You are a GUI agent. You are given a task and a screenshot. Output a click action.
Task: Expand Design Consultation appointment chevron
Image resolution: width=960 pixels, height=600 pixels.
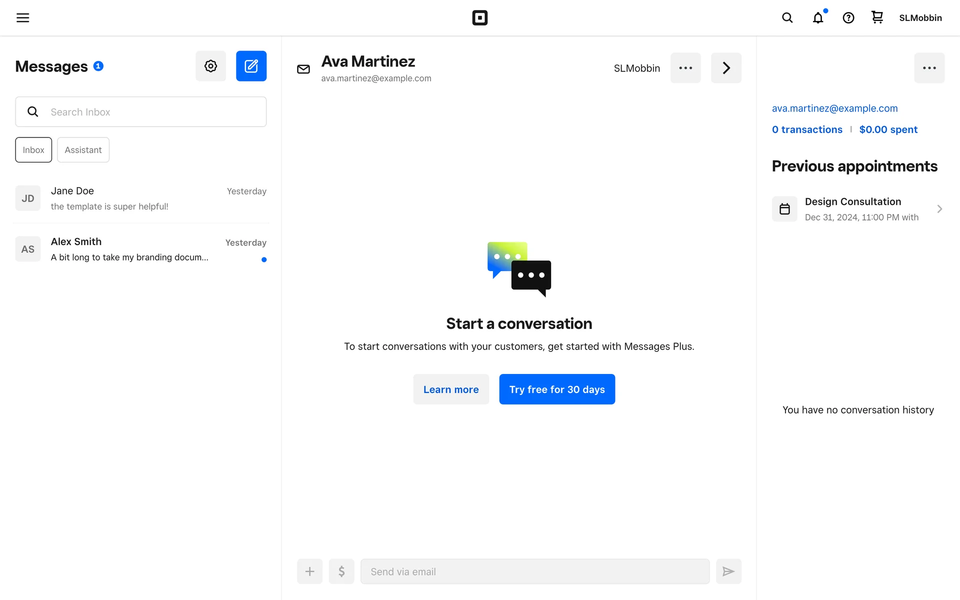pyautogui.click(x=939, y=209)
